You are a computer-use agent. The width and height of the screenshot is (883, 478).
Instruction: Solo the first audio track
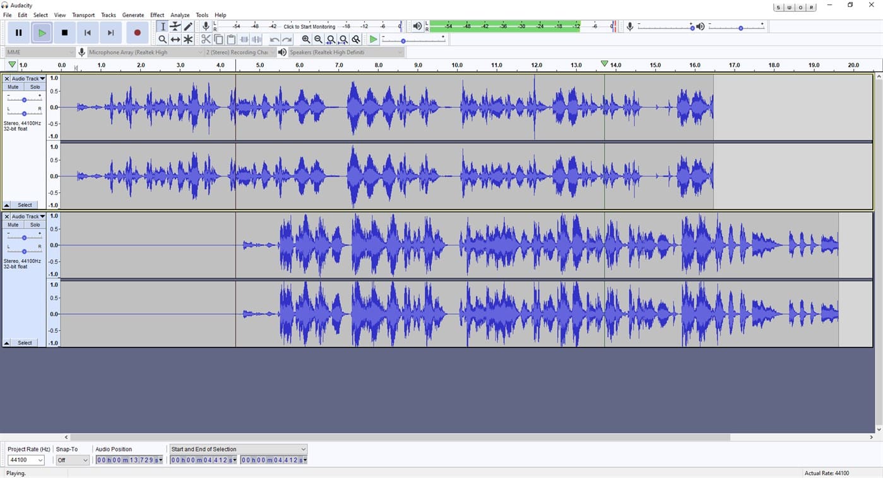coord(35,87)
